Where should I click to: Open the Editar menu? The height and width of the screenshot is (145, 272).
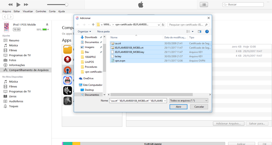(x=17, y=11)
